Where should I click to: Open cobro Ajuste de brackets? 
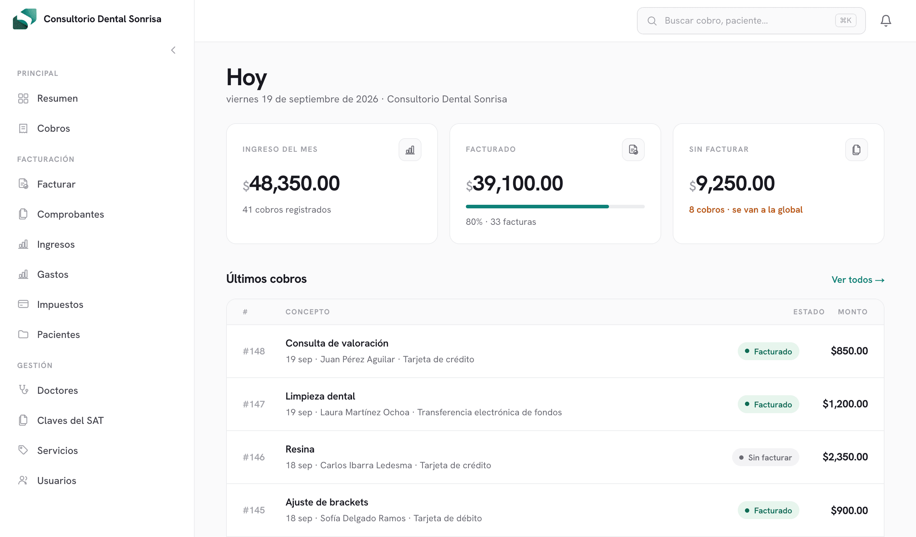click(555, 510)
